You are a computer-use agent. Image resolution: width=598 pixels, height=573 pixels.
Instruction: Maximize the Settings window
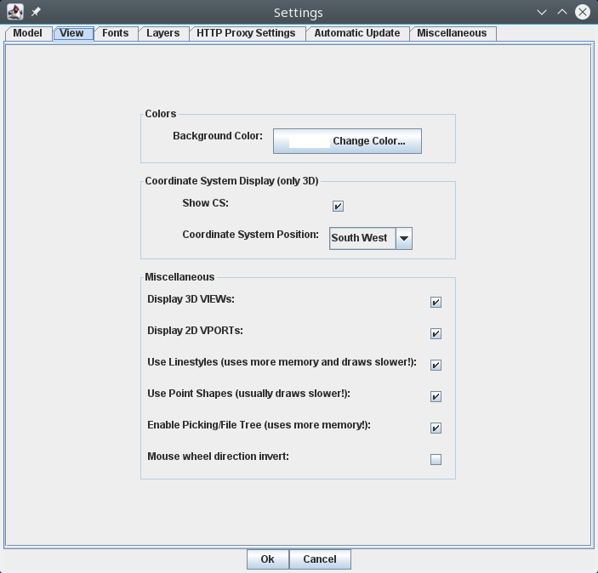click(x=561, y=12)
